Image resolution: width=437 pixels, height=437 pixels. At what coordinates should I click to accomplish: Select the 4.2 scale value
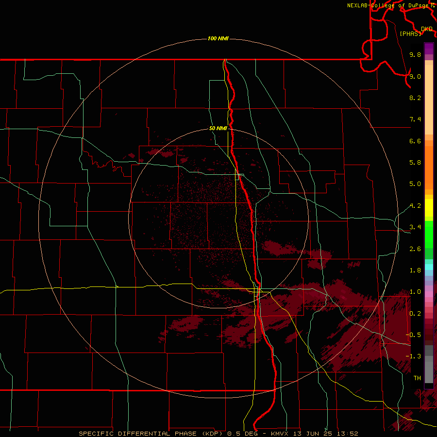tap(415, 206)
